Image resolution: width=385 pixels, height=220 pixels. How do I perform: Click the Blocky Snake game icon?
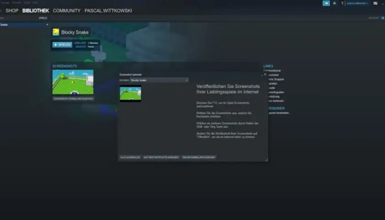tap(56, 32)
